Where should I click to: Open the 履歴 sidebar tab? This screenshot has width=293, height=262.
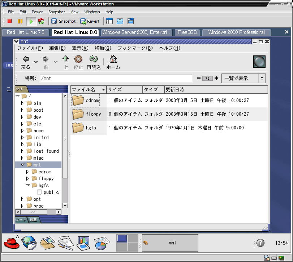coord(34,220)
